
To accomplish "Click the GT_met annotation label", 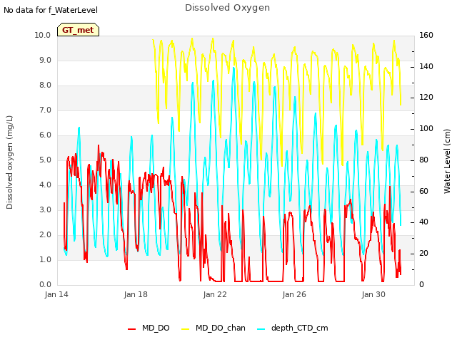I will [x=78, y=30].
